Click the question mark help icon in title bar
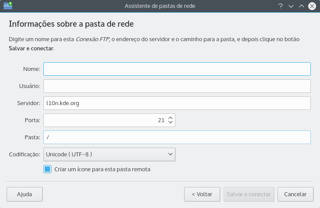 (281, 6)
